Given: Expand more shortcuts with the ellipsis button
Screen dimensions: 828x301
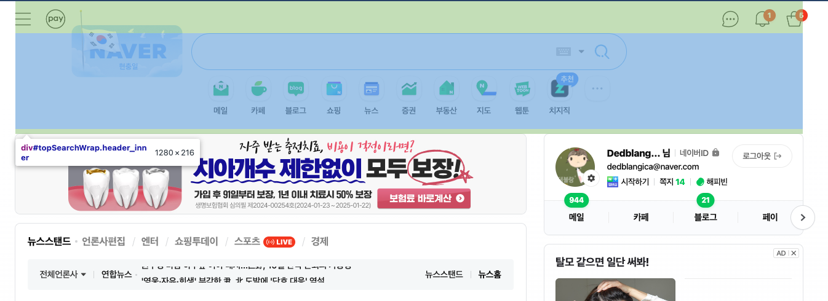Looking at the screenshot, I should [597, 89].
